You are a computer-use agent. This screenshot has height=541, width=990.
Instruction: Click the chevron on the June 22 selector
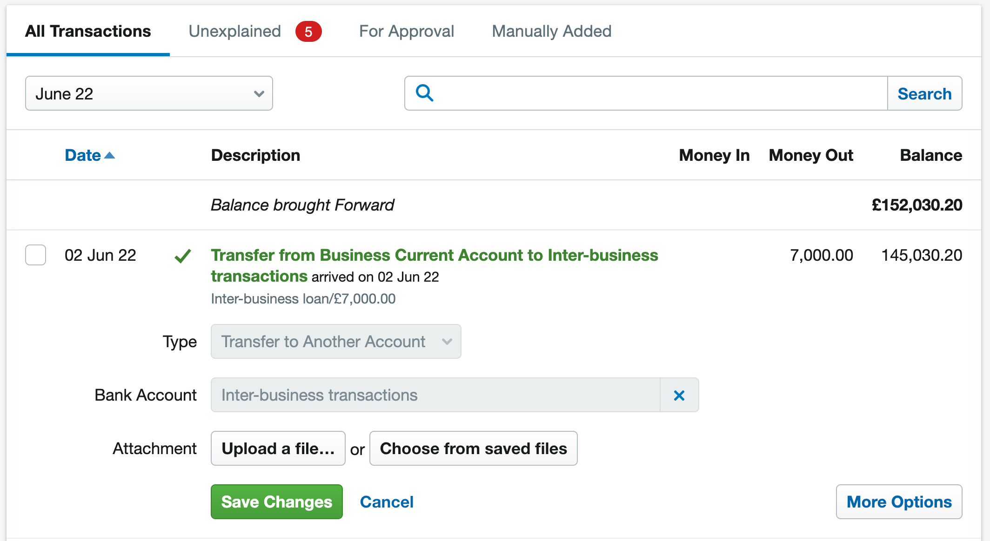259,94
